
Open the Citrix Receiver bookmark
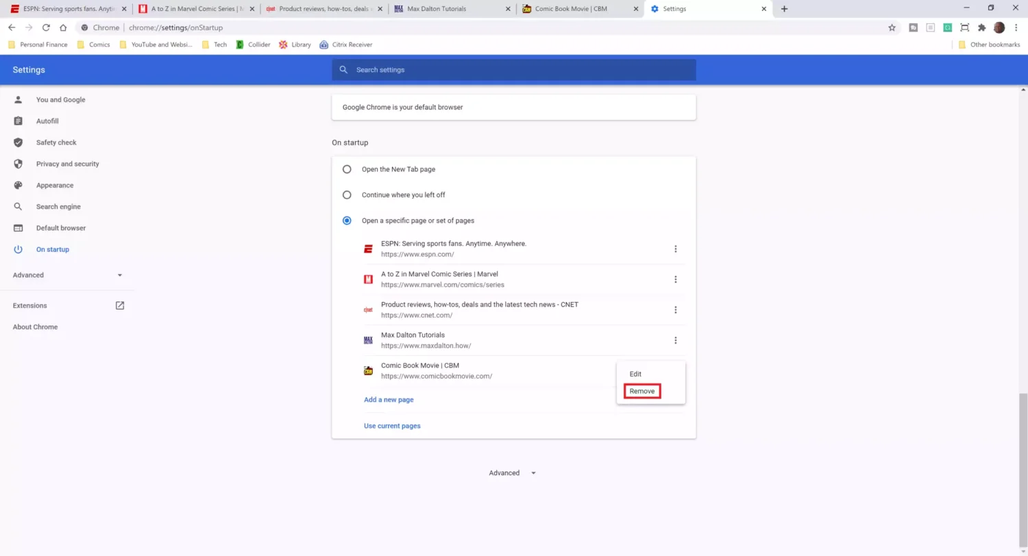coord(345,45)
